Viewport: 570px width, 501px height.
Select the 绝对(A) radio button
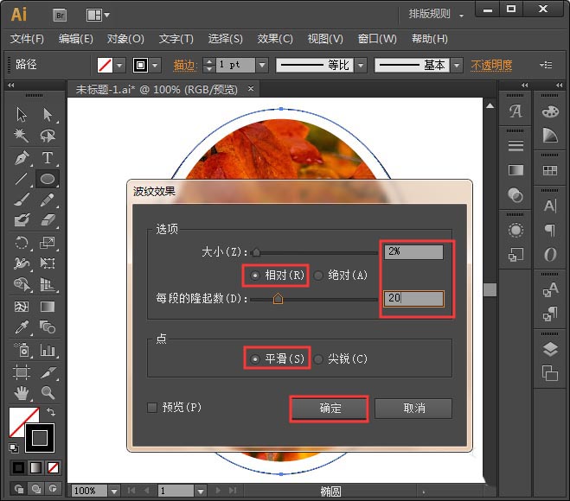pyautogui.click(x=318, y=276)
